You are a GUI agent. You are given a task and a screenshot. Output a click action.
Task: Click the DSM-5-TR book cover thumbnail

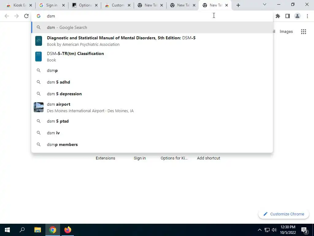click(39, 57)
